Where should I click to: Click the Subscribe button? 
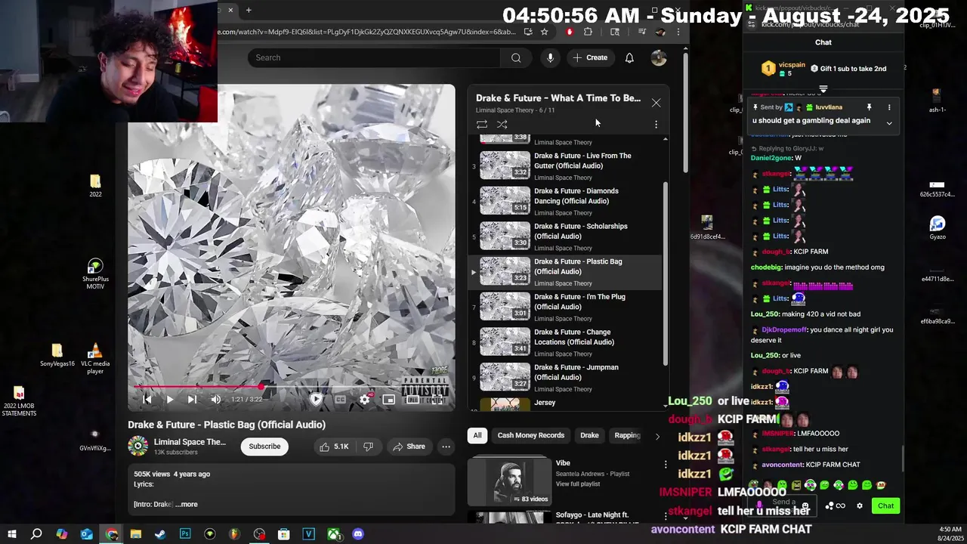click(x=264, y=447)
